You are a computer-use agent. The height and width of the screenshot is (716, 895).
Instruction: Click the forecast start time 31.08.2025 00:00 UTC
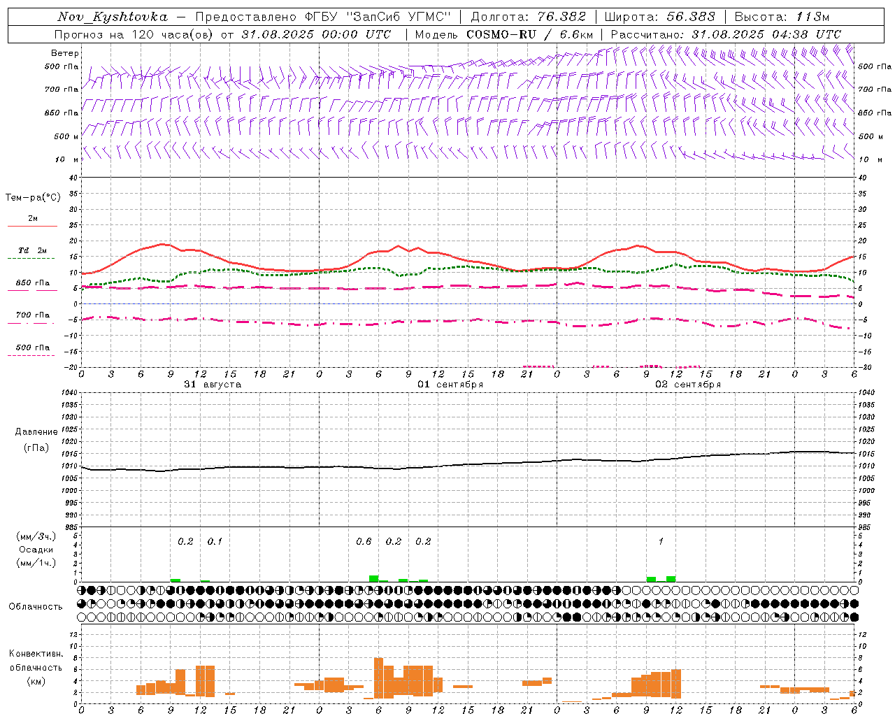pos(316,34)
